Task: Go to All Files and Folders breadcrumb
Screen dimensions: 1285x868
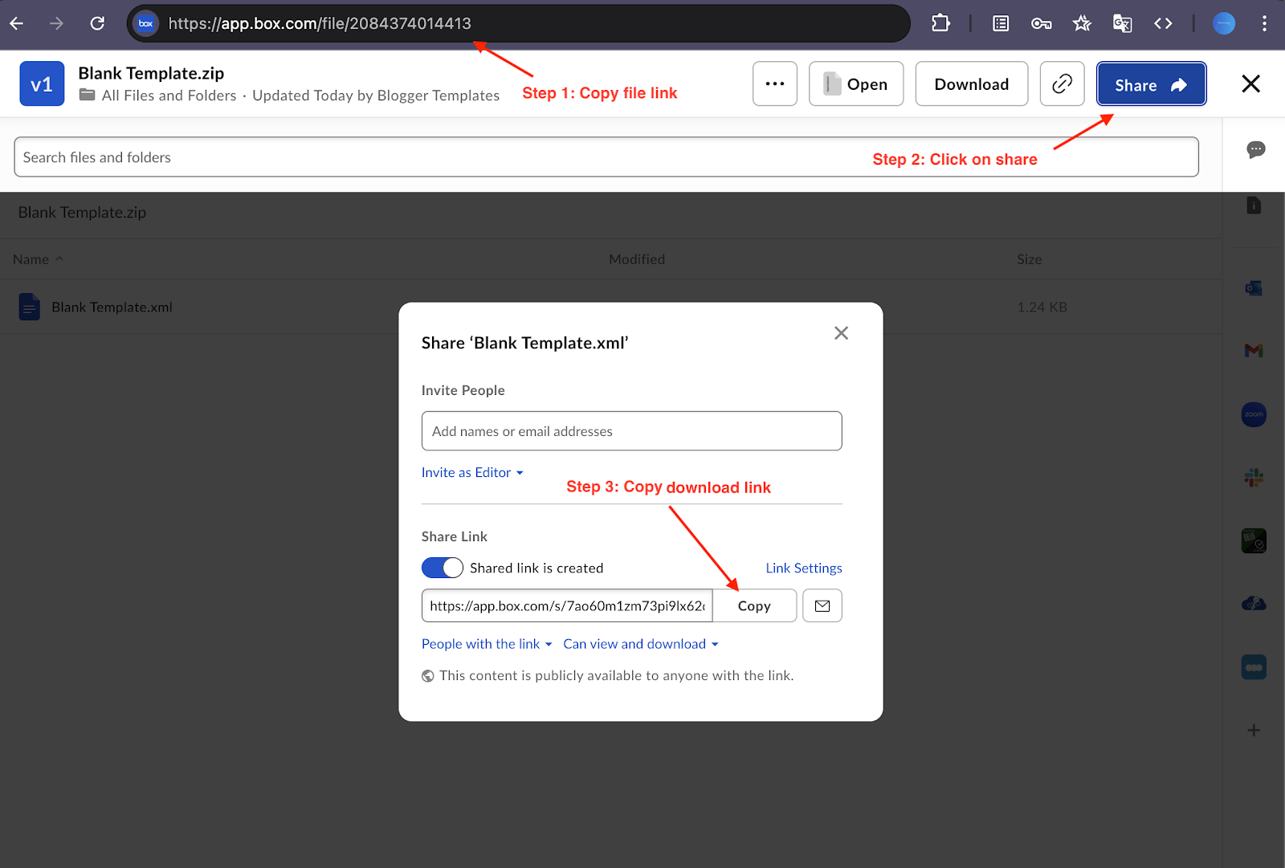Action: coord(169,96)
